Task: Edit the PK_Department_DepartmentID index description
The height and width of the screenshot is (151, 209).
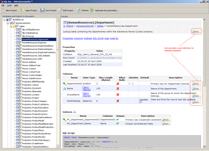Action: [x=166, y=120]
